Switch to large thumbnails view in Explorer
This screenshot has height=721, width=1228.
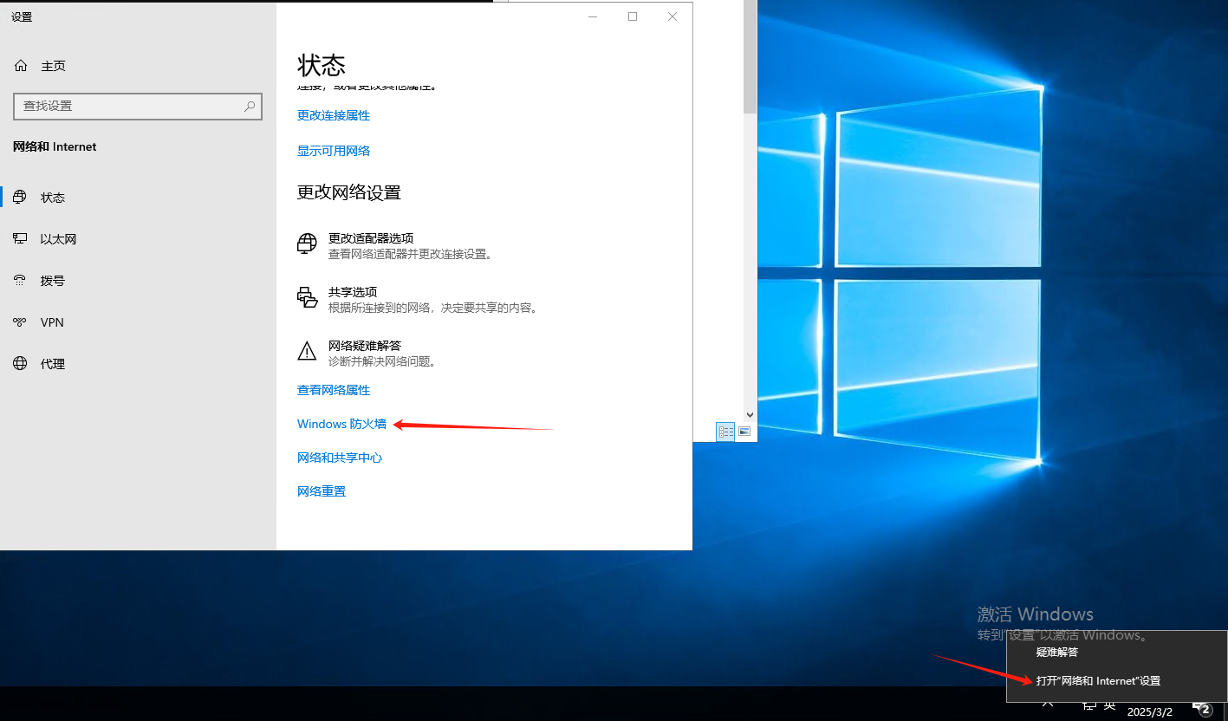pos(744,432)
